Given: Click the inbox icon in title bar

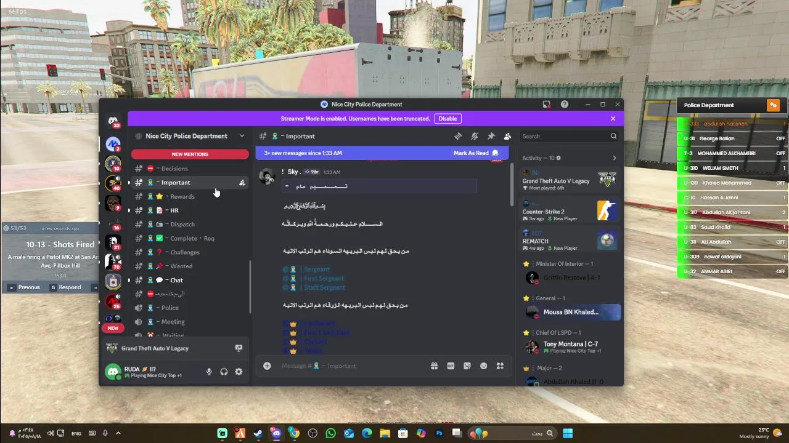Looking at the screenshot, I should tap(546, 105).
